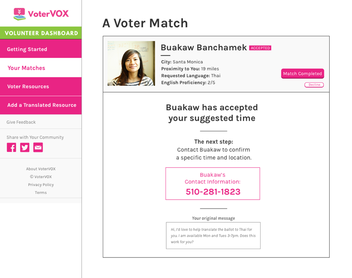Click the ACCEPTED status badge
The height and width of the screenshot is (278, 352).
coord(260,48)
